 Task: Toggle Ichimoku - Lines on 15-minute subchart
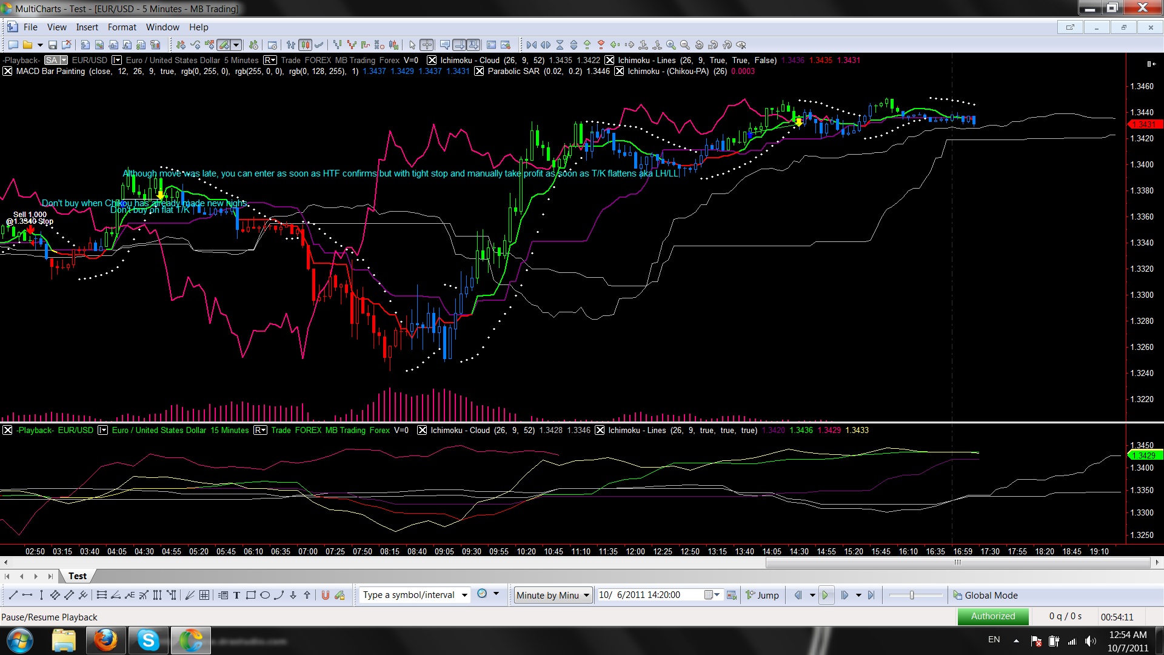tap(600, 430)
